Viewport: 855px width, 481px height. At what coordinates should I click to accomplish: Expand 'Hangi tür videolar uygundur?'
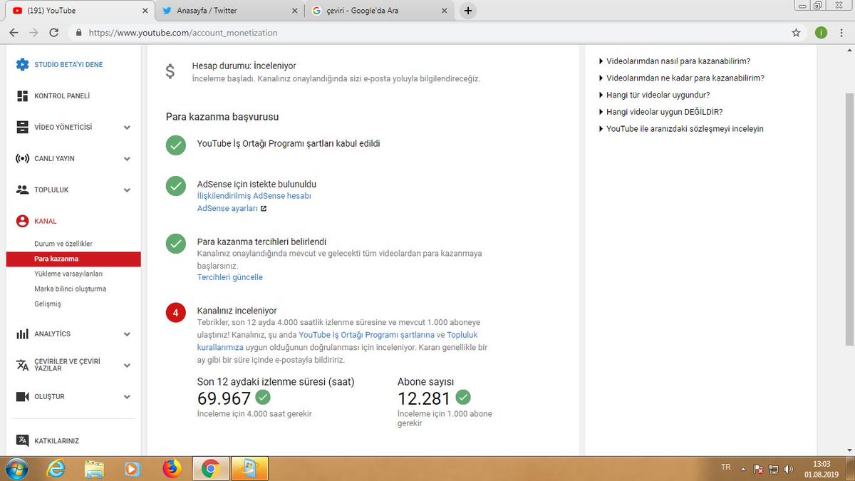pos(654,95)
